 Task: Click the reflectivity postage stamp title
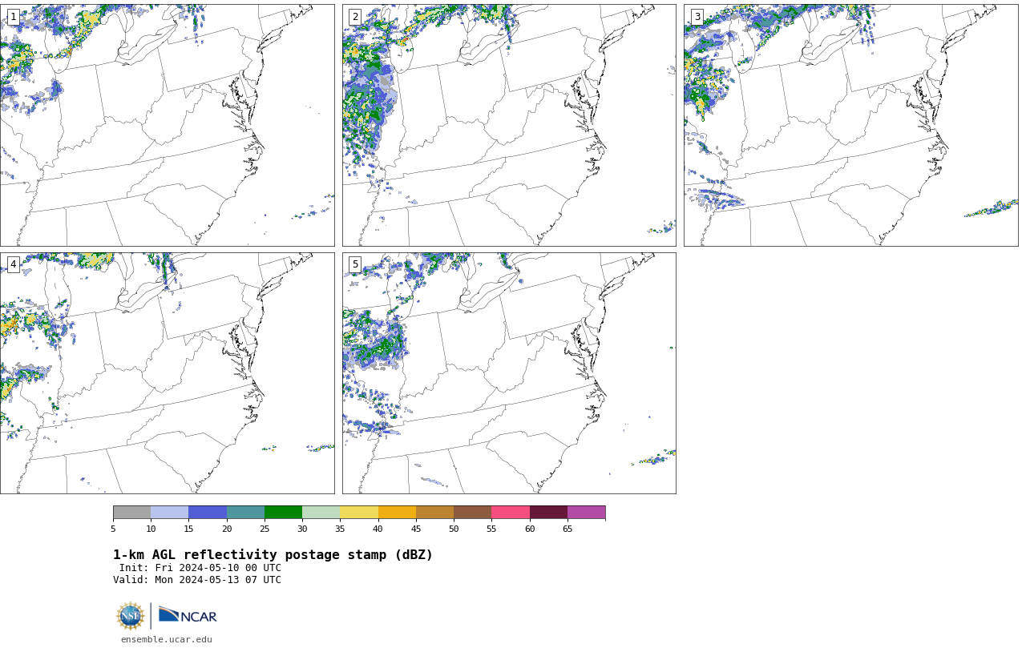[273, 555]
